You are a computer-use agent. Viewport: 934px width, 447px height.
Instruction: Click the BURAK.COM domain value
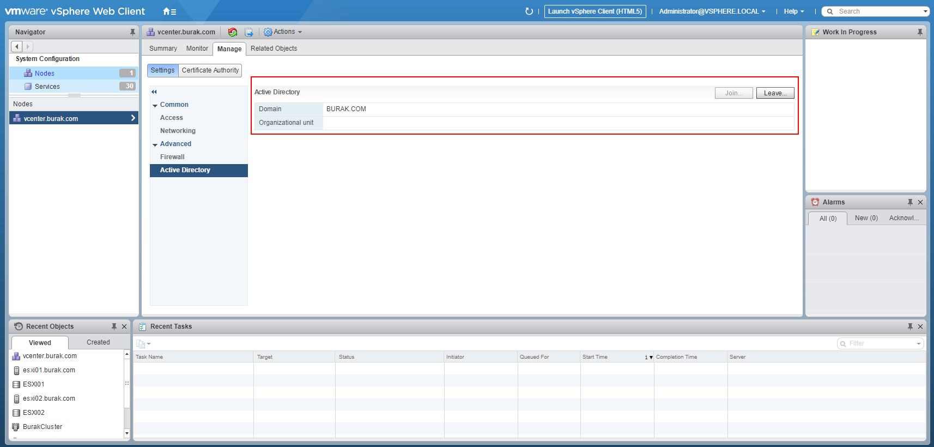point(346,109)
